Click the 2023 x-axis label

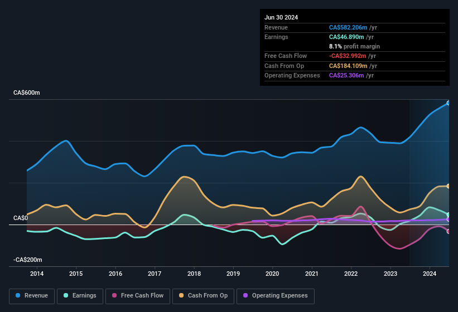click(390, 274)
